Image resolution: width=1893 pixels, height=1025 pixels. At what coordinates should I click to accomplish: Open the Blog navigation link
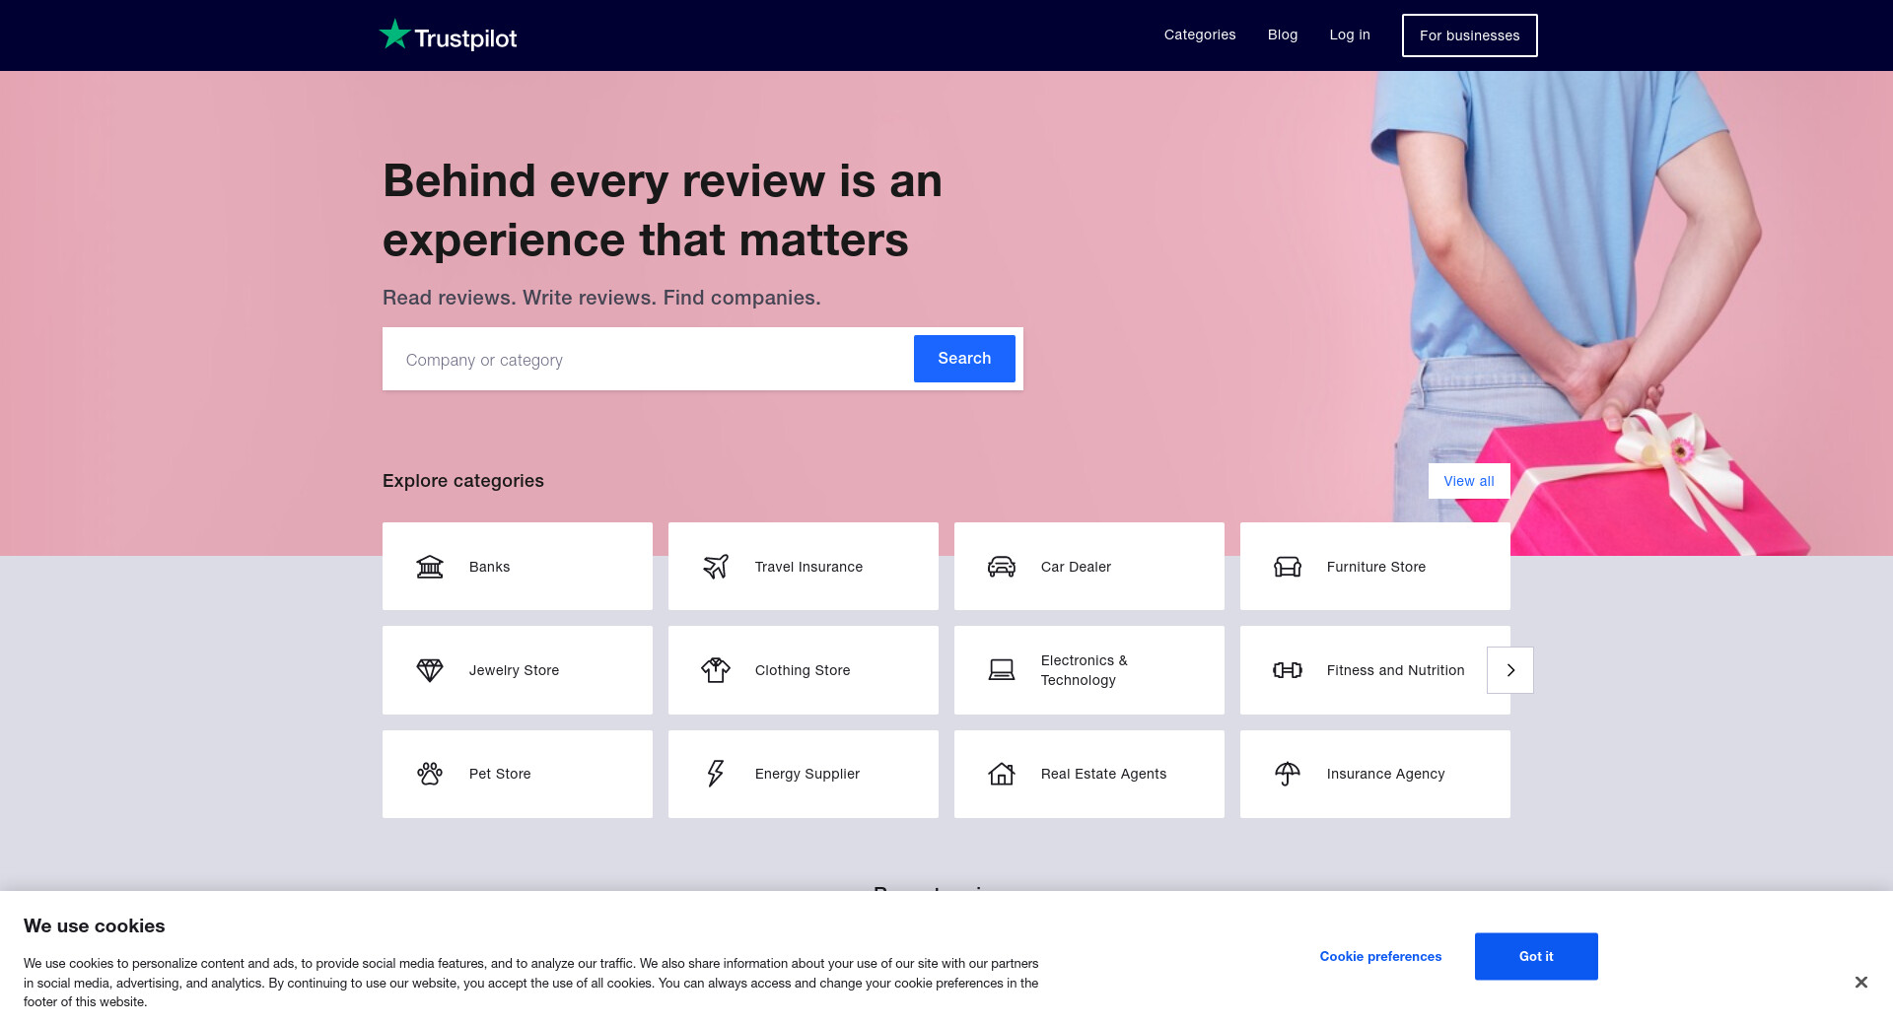pos(1283,34)
